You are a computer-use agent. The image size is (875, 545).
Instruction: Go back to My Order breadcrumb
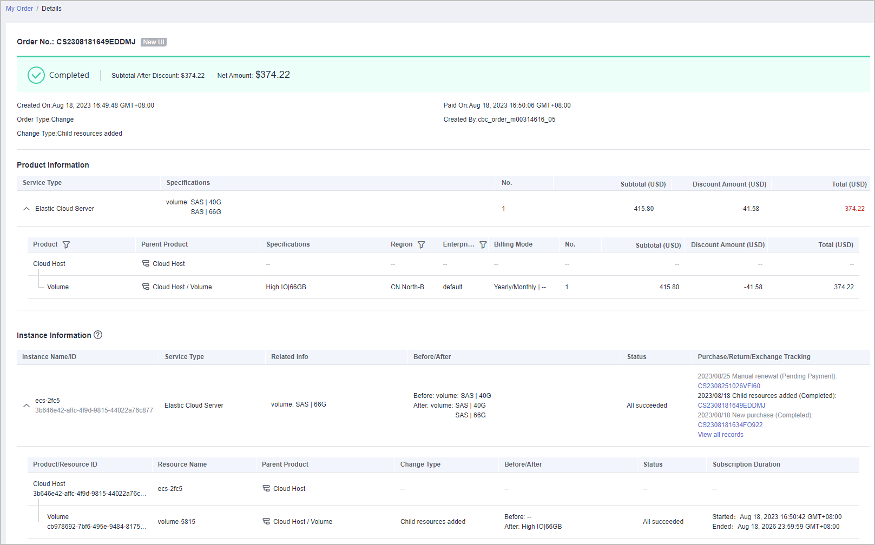[19, 9]
